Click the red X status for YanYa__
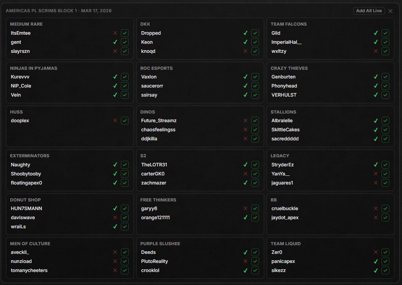The width and height of the screenshot is (402, 285). pos(376,174)
